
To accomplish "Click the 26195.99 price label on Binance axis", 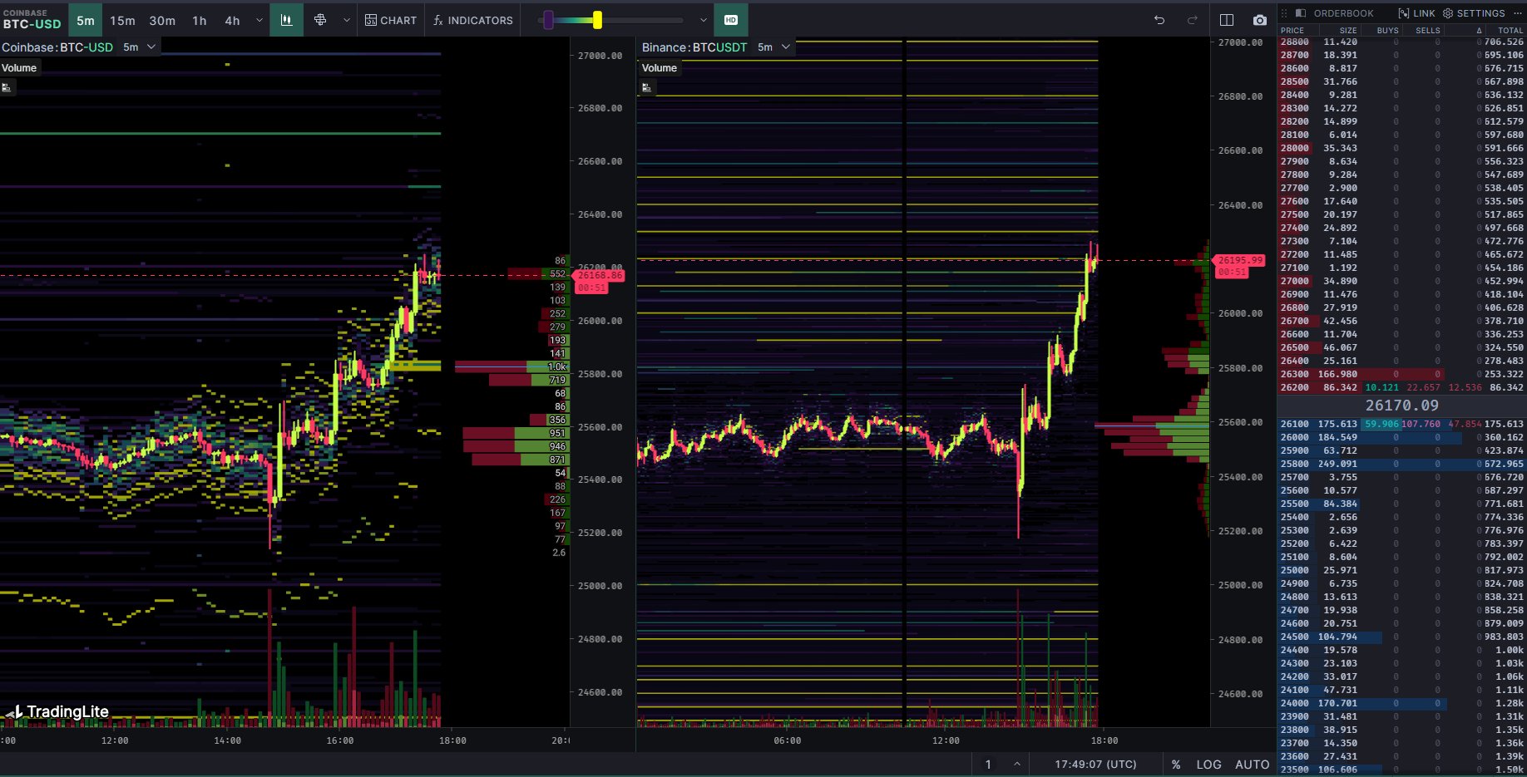I will 1239,260.
